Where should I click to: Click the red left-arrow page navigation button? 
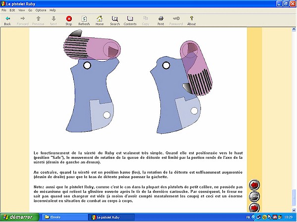(x=254, y=185)
